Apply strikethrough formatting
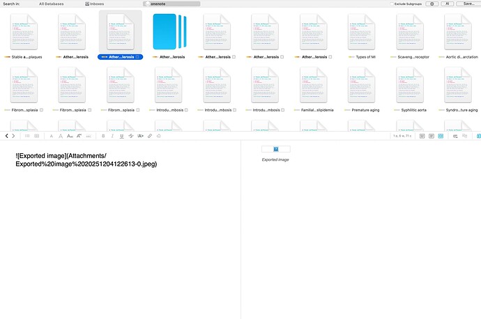 pyautogui.click(x=130, y=136)
